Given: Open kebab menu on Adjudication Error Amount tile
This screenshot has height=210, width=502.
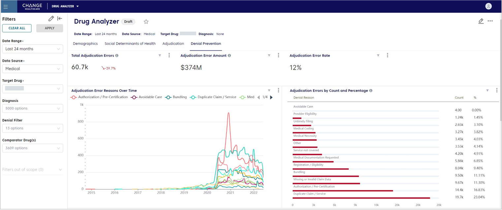Looking at the screenshot, I should coord(278,56).
